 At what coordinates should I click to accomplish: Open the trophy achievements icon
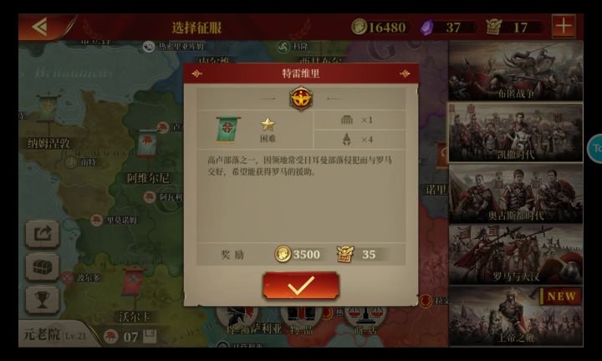(x=43, y=300)
